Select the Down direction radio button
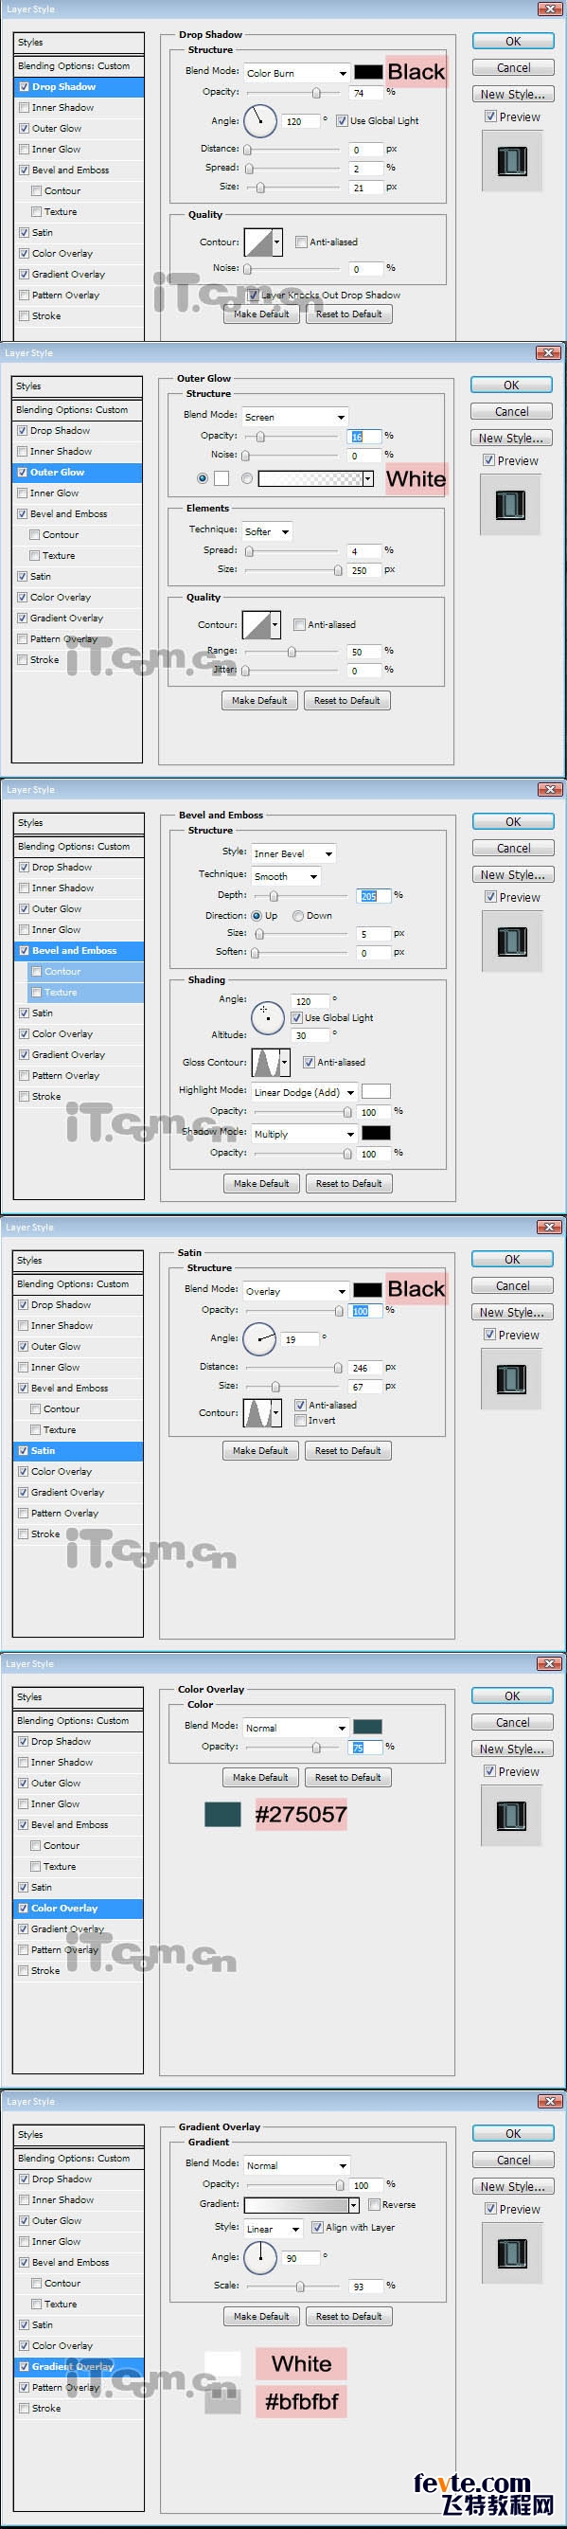The image size is (567, 2529). (x=297, y=915)
